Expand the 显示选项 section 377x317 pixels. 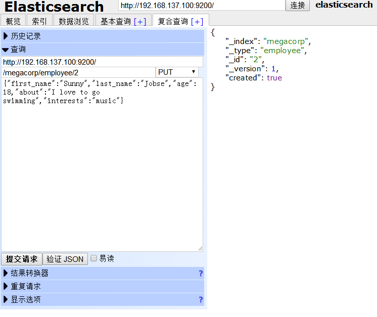coord(103,299)
